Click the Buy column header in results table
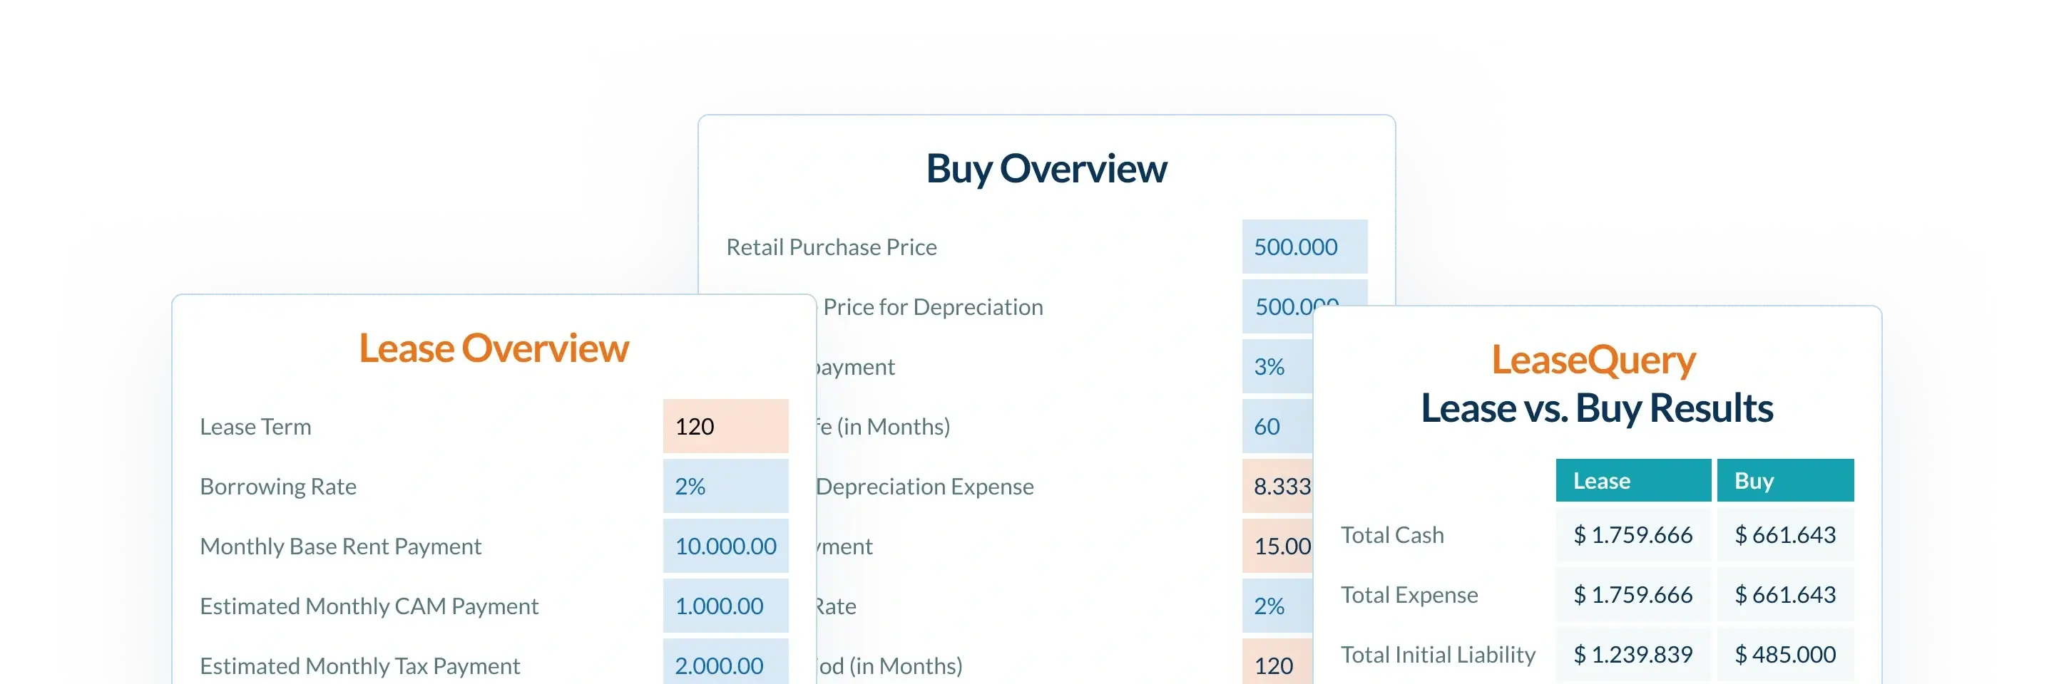 click(x=1784, y=480)
